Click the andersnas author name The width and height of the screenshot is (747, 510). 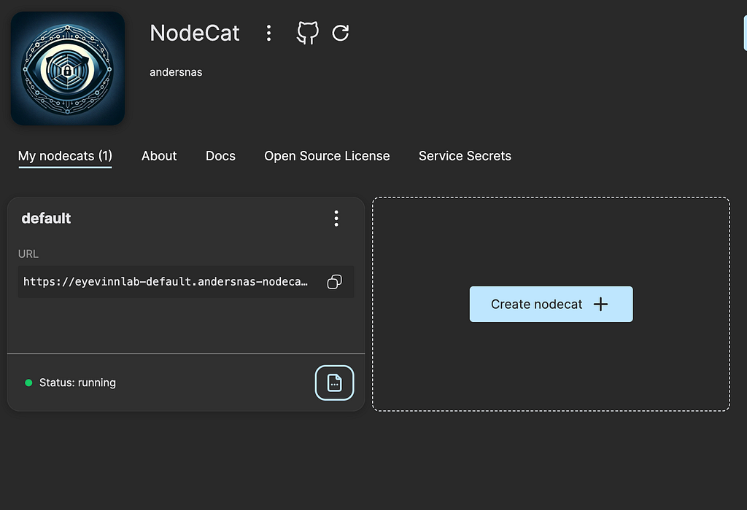(x=176, y=72)
